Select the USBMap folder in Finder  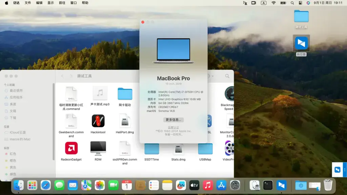click(205, 149)
